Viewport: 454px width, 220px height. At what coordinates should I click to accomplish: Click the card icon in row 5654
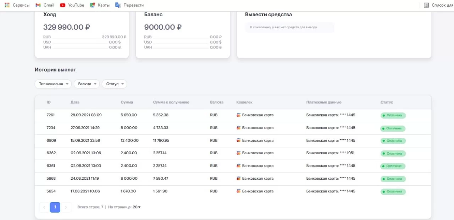[239, 191]
